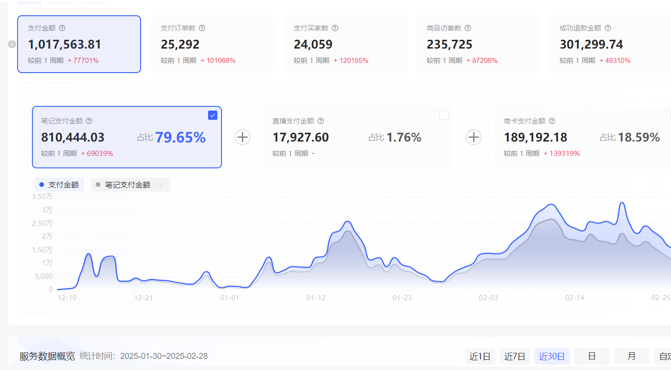
Task: Click help icon next to 商品访客数
Action: pos(468,28)
